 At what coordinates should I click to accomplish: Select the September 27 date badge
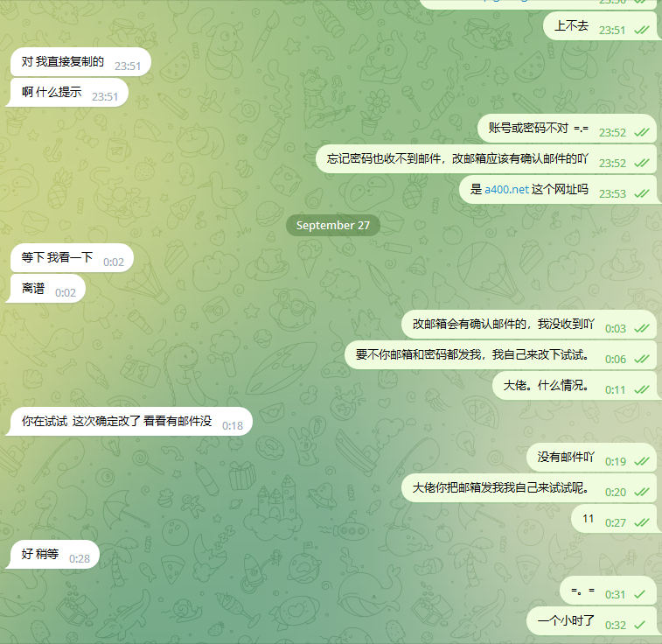pyautogui.click(x=332, y=225)
